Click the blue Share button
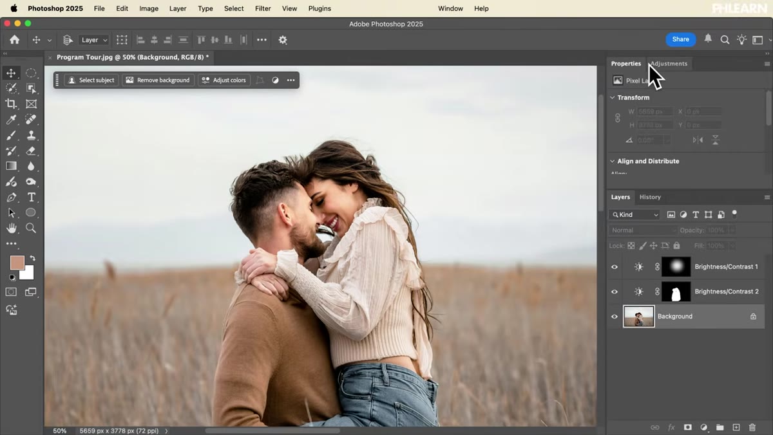 click(681, 40)
